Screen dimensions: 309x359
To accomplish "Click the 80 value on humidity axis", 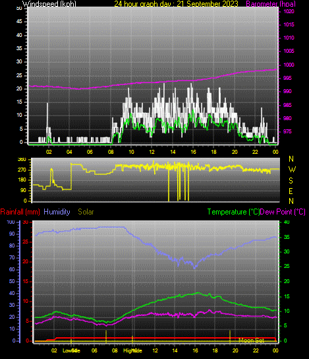I will click(12, 246).
